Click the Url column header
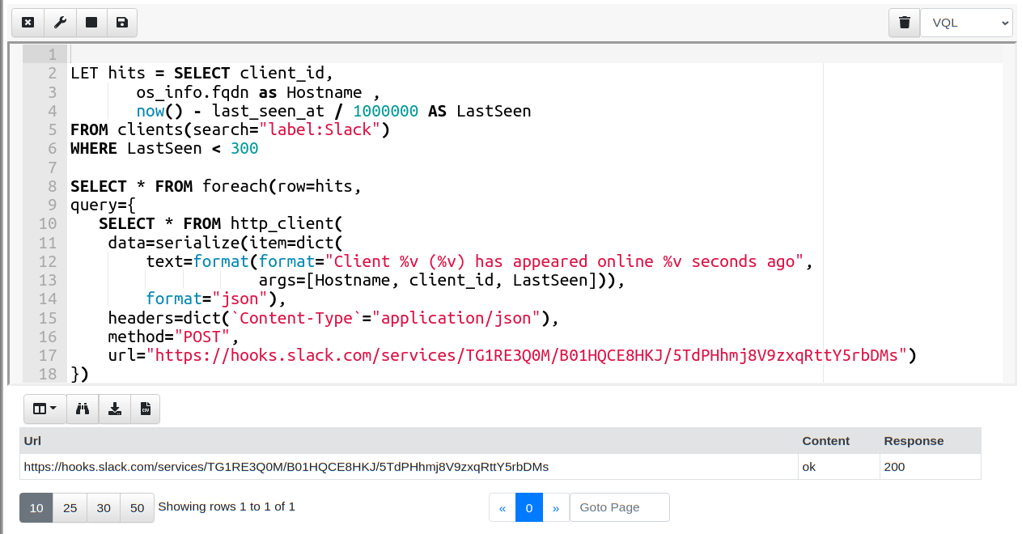The height and width of the screenshot is (534, 1022). pos(33,441)
